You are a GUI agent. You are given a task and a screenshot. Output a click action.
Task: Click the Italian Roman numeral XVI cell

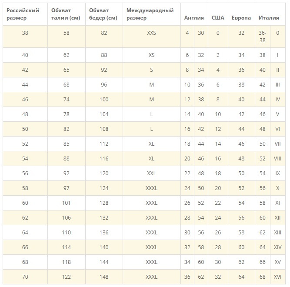(x=277, y=277)
